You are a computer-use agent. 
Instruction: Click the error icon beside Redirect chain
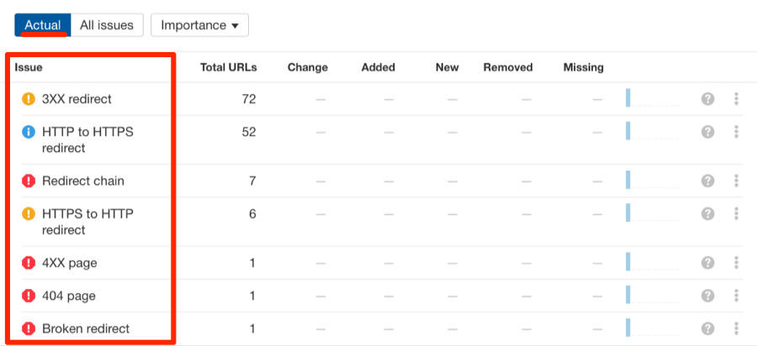point(29,181)
